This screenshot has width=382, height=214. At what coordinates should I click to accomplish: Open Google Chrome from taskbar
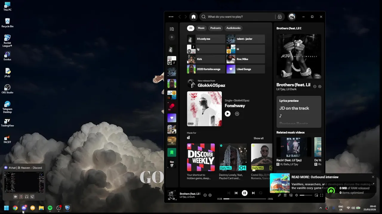point(15,208)
